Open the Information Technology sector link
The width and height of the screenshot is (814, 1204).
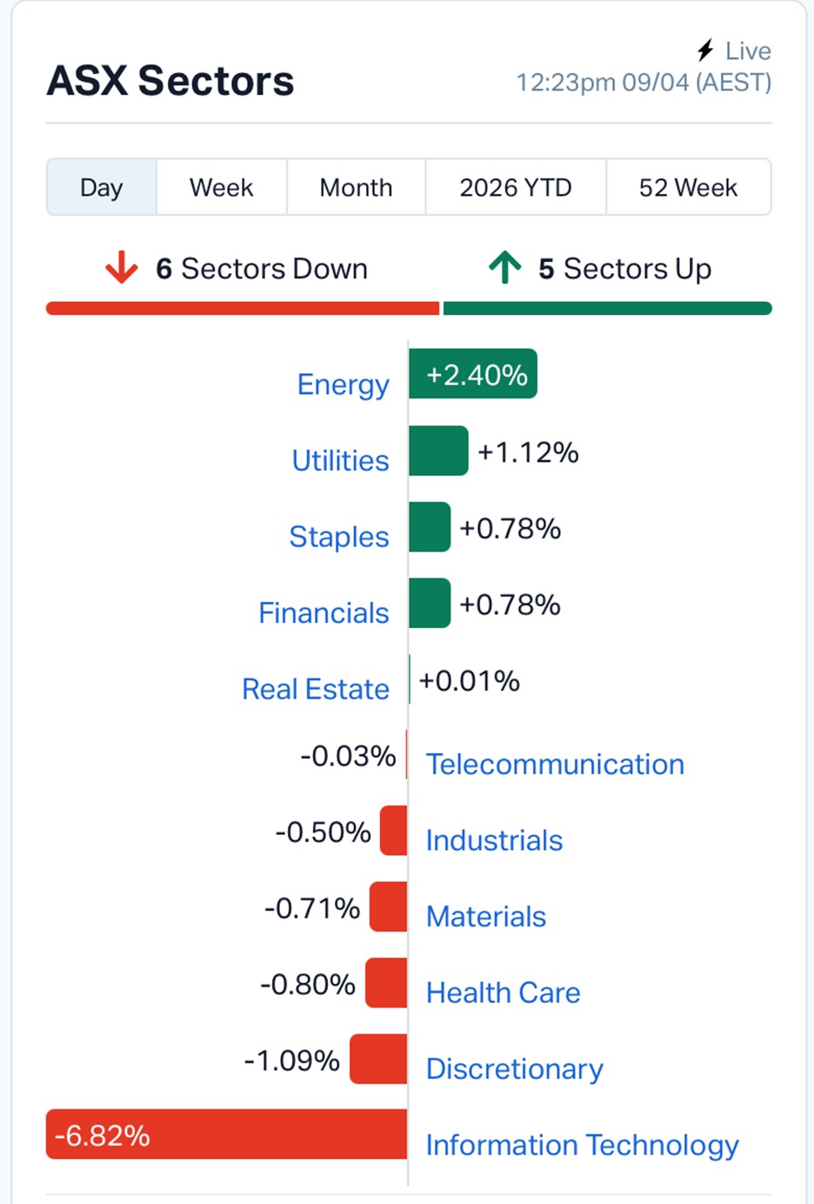(x=582, y=1145)
